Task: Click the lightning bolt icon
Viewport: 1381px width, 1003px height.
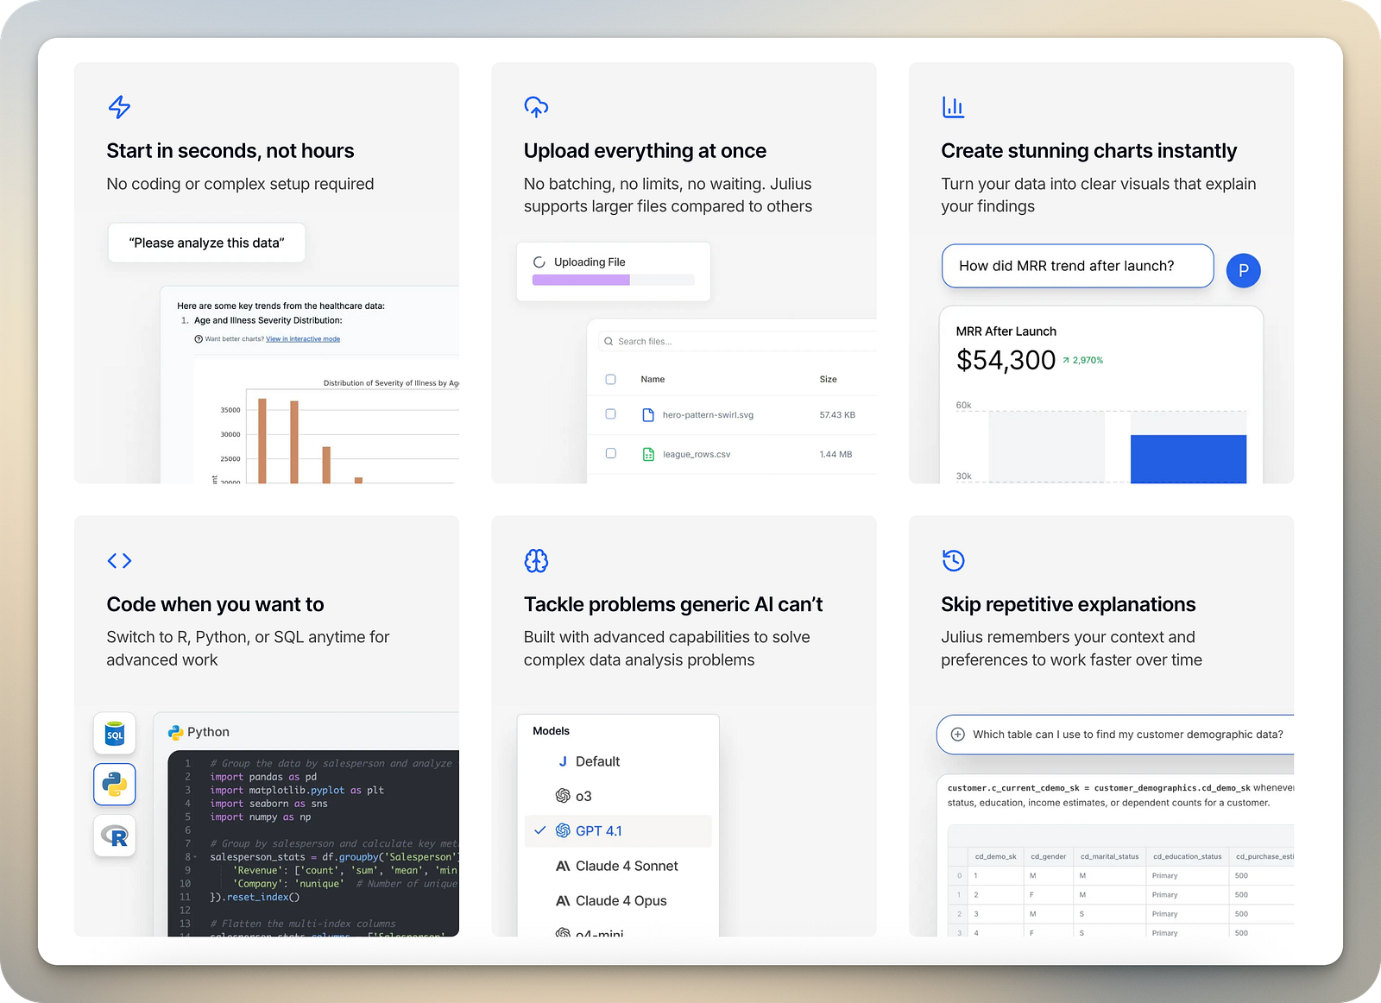Action: 119,107
